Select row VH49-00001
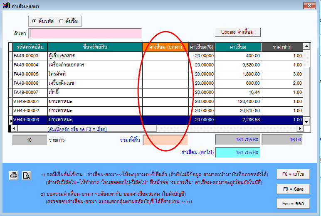The image size is (321, 216). pyautogui.click(x=158, y=101)
